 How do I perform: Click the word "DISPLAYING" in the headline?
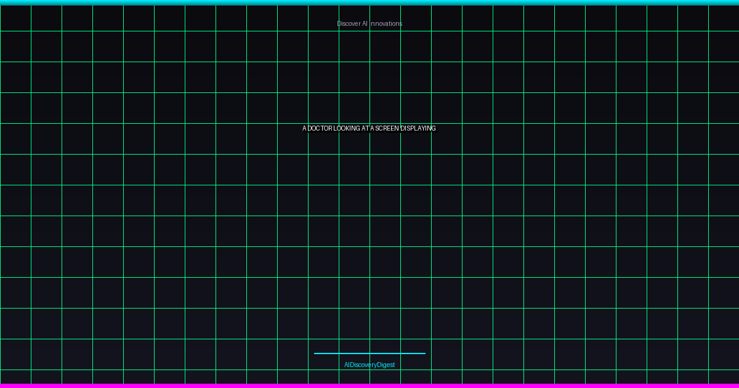pyautogui.click(x=418, y=128)
